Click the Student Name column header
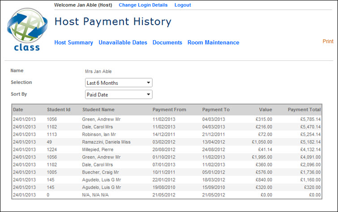Viewport: 338px width, 212px height. [x=98, y=110]
